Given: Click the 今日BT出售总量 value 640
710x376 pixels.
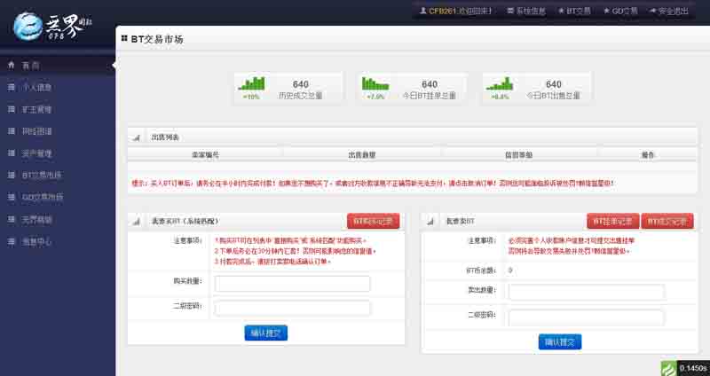Looking at the screenshot, I should pos(553,84).
